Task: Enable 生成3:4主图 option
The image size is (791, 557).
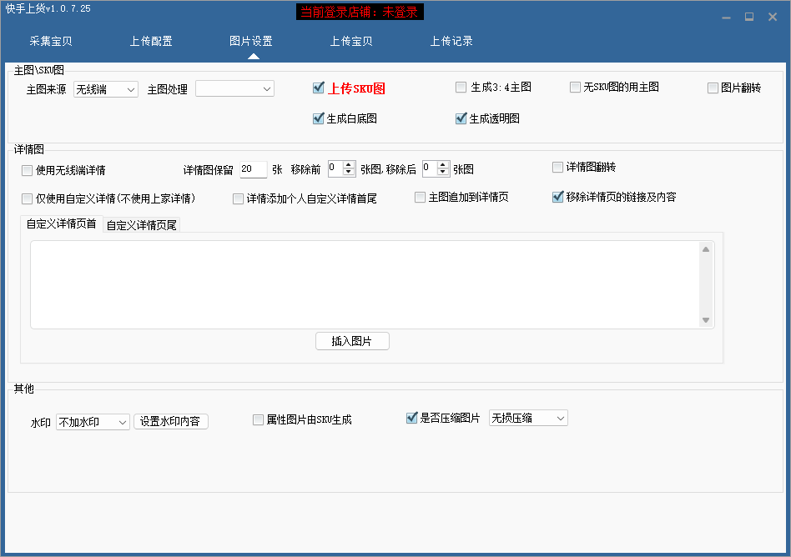Action: 461,88
